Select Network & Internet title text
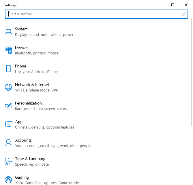This screenshot has height=185, width=193. [x=32, y=85]
